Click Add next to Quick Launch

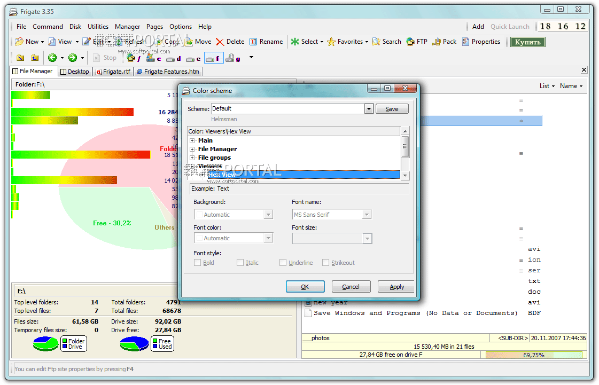[478, 27]
